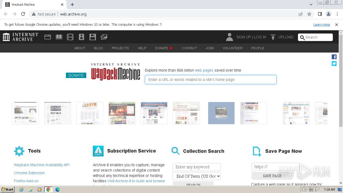Bookmark this tab with star icon
Viewport: 343px width, 193px height.
click(309, 14)
